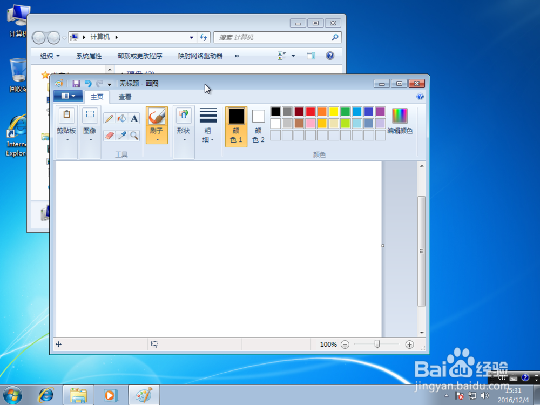Click the Explorer help icon
The image size is (540, 405).
[330, 56]
